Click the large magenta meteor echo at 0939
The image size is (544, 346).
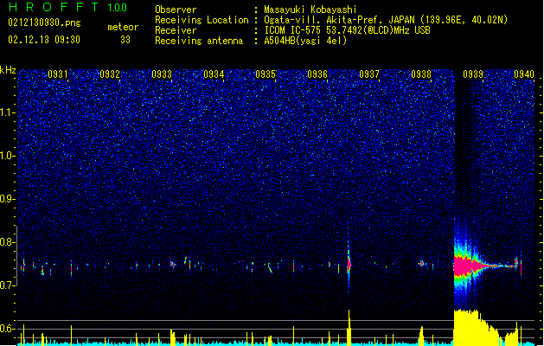click(467, 266)
